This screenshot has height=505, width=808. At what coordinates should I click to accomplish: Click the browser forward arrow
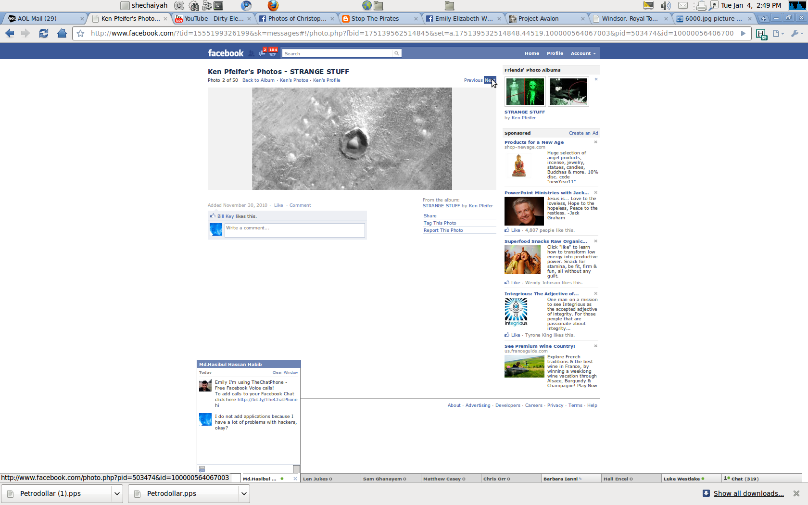point(25,33)
